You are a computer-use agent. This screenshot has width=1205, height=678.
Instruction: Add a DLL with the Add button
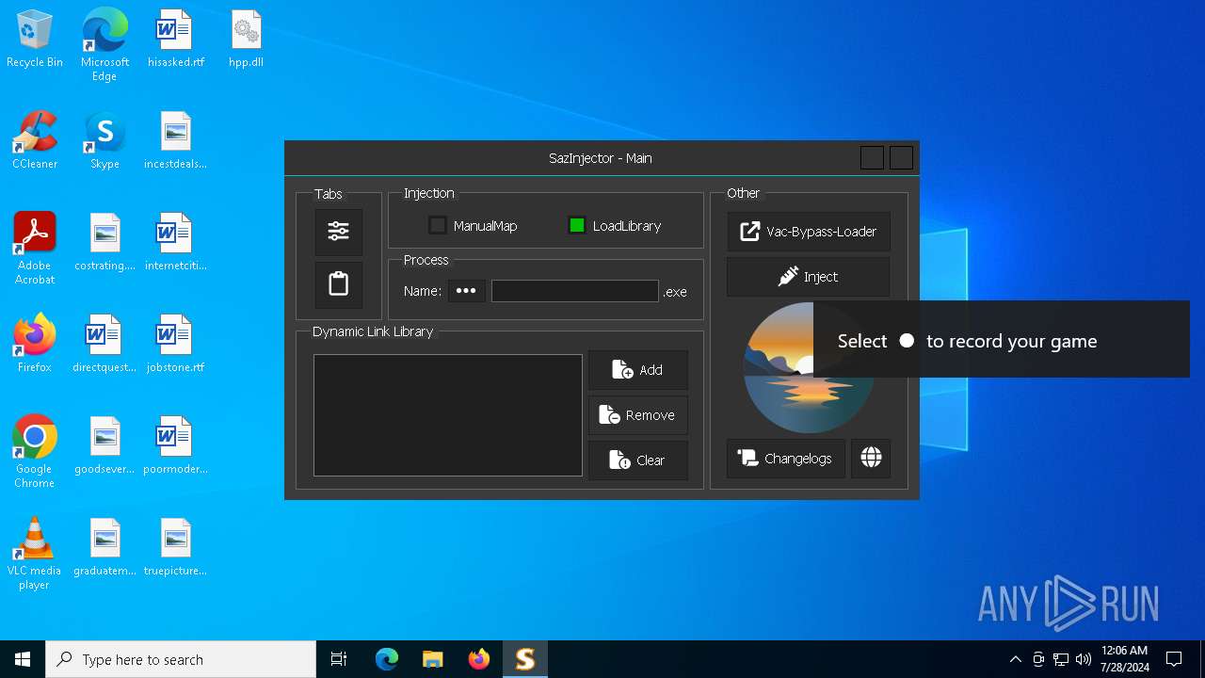click(x=638, y=370)
